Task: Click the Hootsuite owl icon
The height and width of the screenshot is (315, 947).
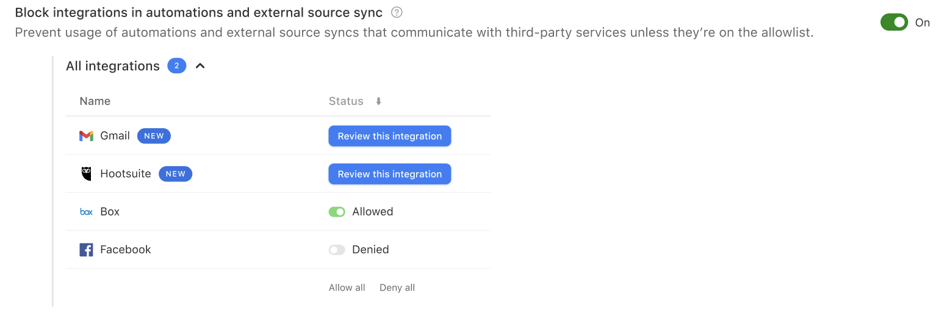Action: click(x=86, y=174)
